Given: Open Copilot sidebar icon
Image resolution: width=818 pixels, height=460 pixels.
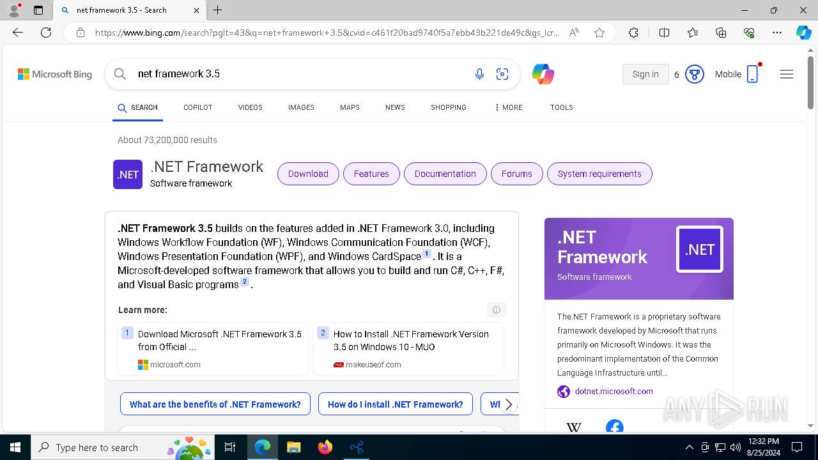Looking at the screenshot, I should (803, 33).
